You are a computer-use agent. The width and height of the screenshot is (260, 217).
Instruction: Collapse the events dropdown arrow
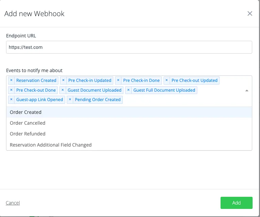(x=247, y=90)
